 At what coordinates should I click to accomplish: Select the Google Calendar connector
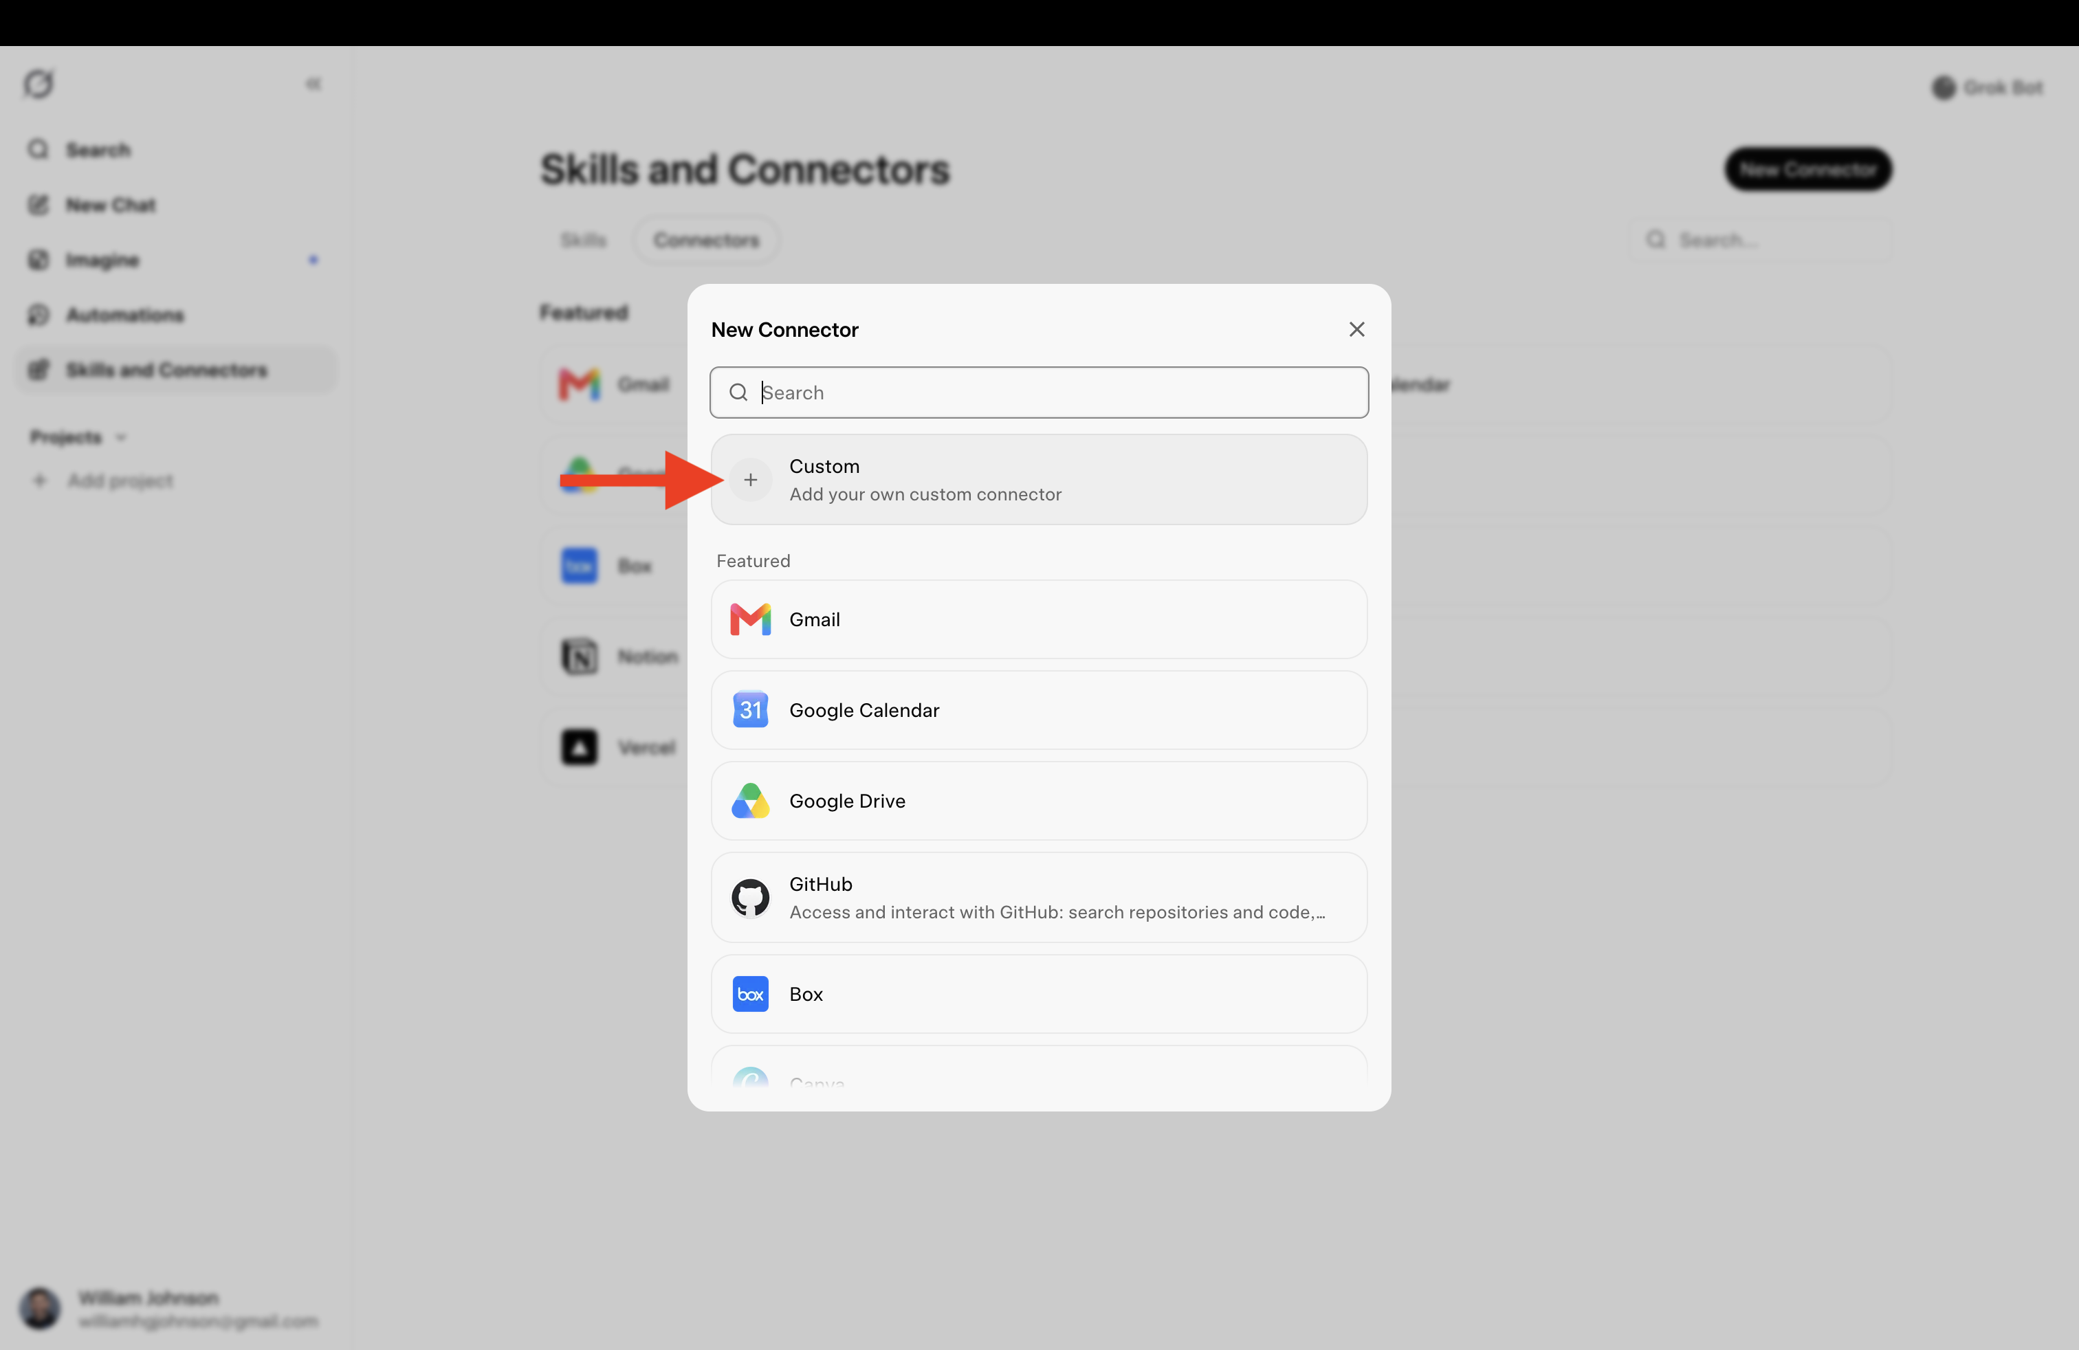1039,710
